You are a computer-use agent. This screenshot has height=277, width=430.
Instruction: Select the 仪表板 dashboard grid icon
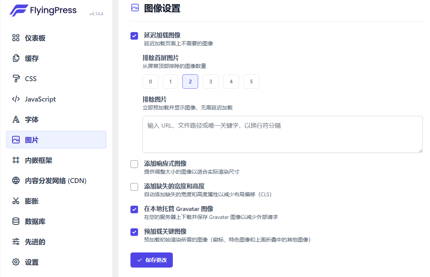click(x=15, y=38)
